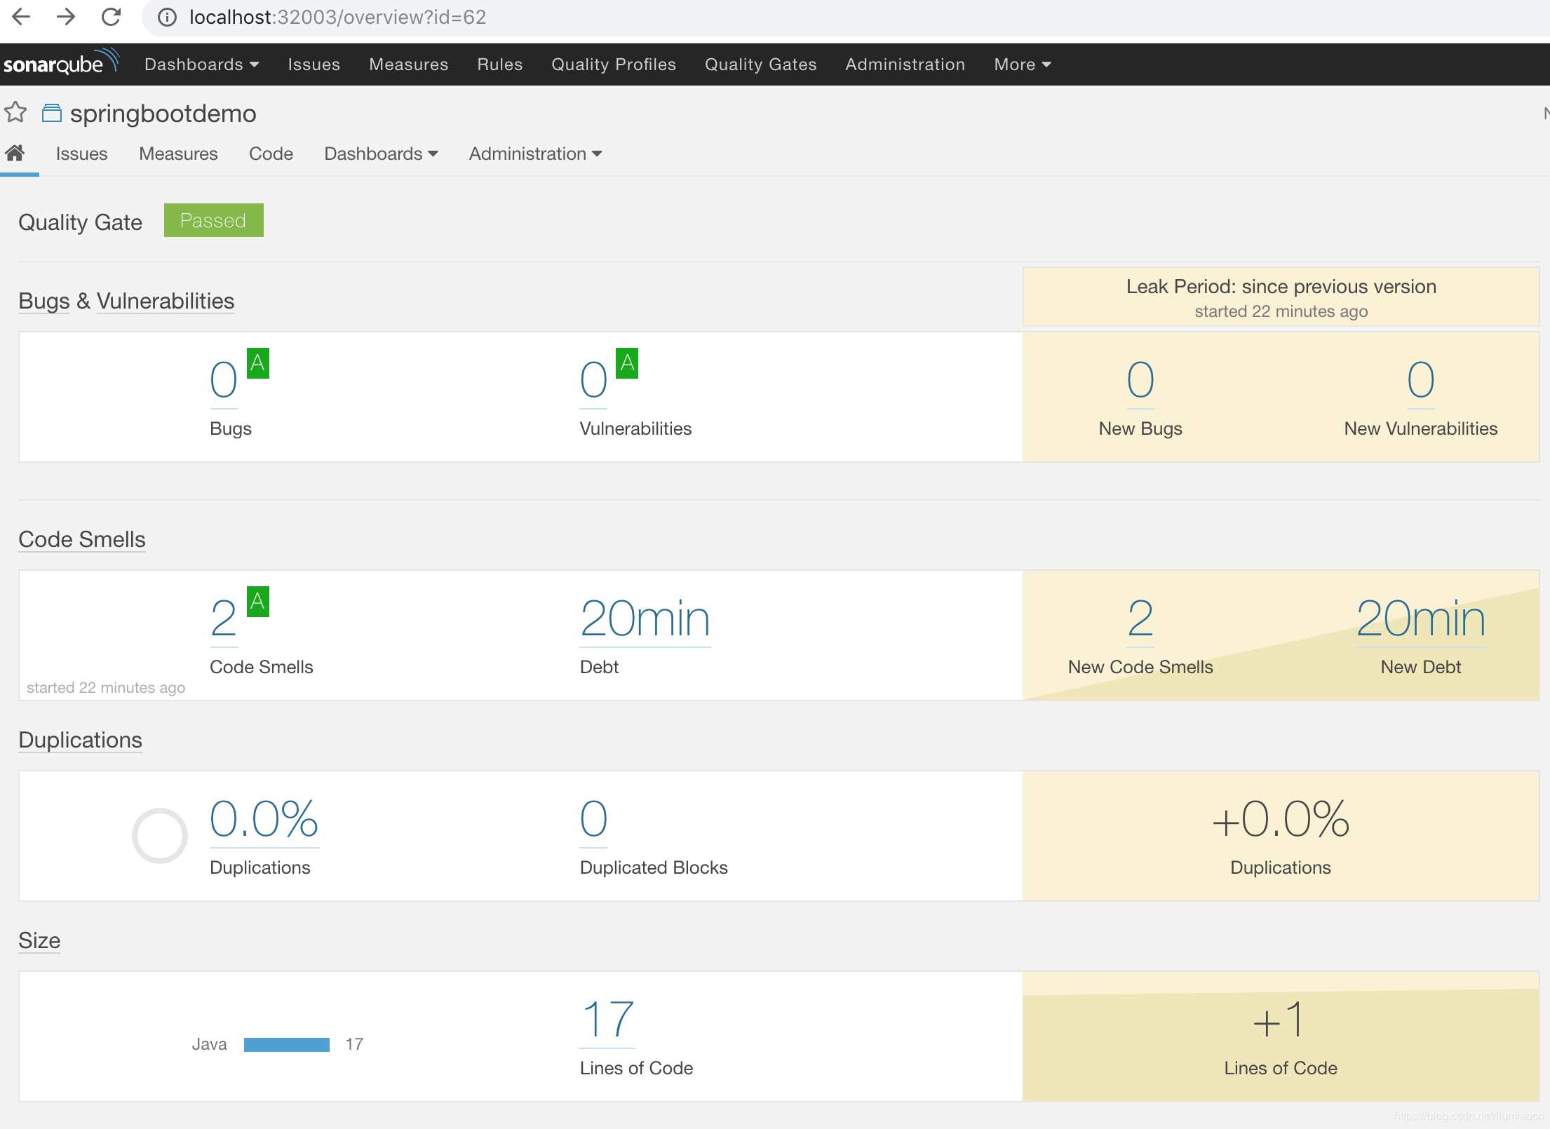Open the Bugs heading link
This screenshot has height=1129, width=1550.
click(44, 301)
